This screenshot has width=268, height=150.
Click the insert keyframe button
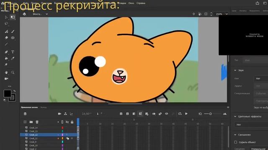pyautogui.click(x=121, y=114)
